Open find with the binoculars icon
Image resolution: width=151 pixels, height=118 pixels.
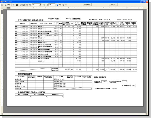pyautogui.click(x=17, y=5)
